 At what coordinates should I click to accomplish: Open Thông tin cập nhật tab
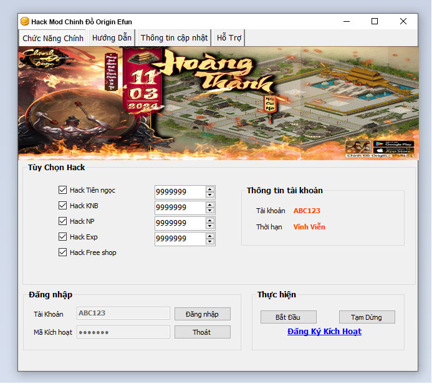coord(174,38)
